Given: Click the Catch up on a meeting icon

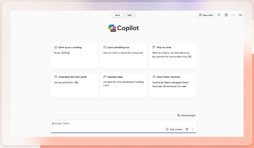Looking at the screenshot, I should click(x=56, y=47).
